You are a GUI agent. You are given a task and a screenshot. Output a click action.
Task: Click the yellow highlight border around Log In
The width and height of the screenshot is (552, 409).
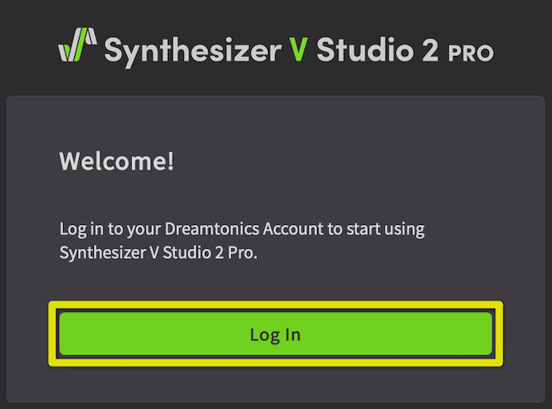point(276,304)
